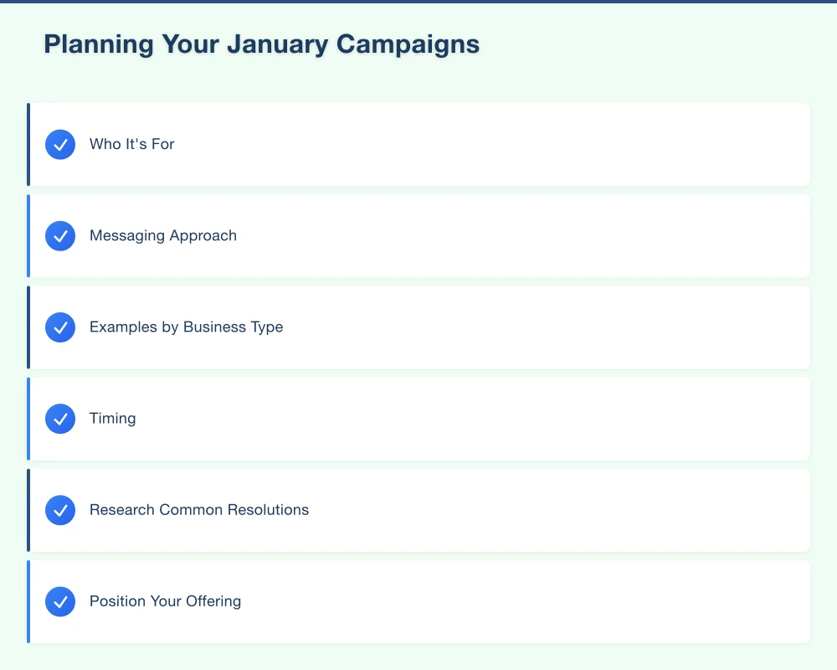Click the accent bar beside Messaging Approach
Viewport: 837px width, 670px height.
[x=29, y=235]
